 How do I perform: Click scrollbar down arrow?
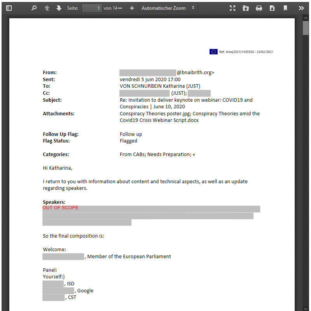tap(306, 308)
